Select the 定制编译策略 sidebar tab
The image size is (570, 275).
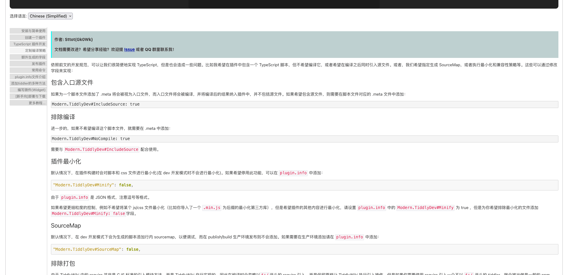click(28, 50)
